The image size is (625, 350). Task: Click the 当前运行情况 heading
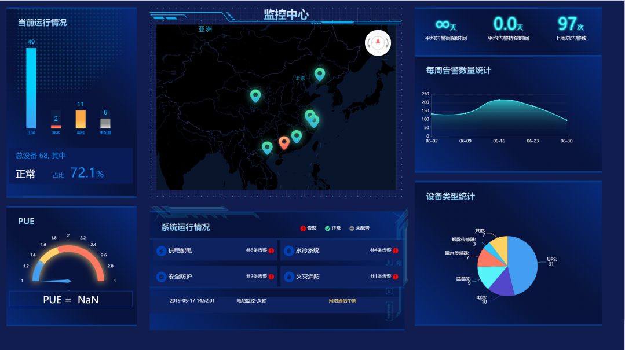coord(42,23)
